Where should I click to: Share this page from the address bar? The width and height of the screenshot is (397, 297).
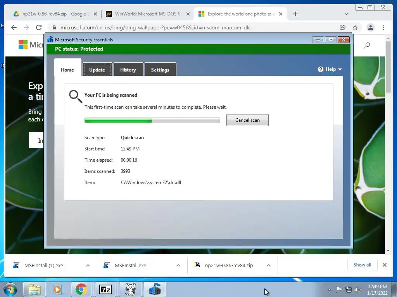click(343, 27)
